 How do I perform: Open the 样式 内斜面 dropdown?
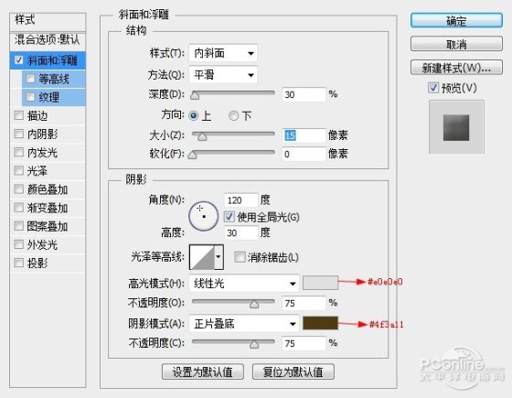[x=223, y=53]
